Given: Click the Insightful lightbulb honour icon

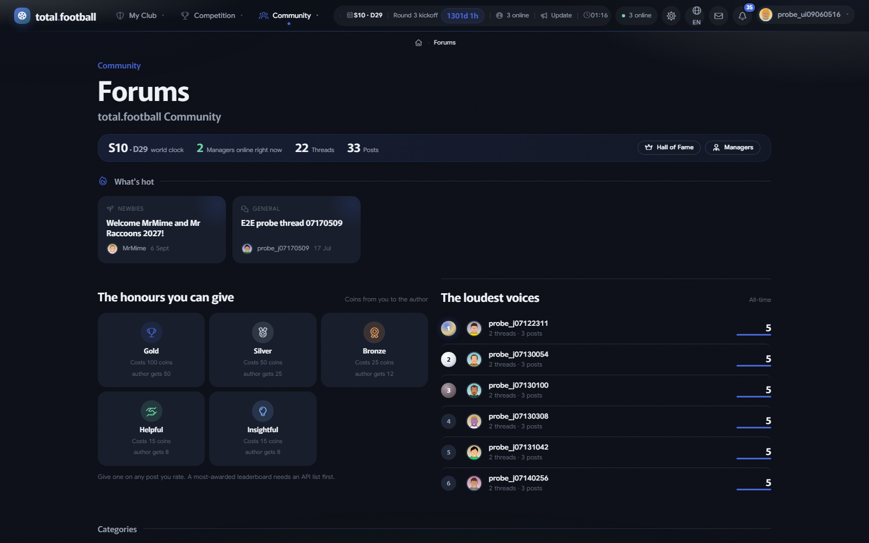Looking at the screenshot, I should click(x=263, y=411).
